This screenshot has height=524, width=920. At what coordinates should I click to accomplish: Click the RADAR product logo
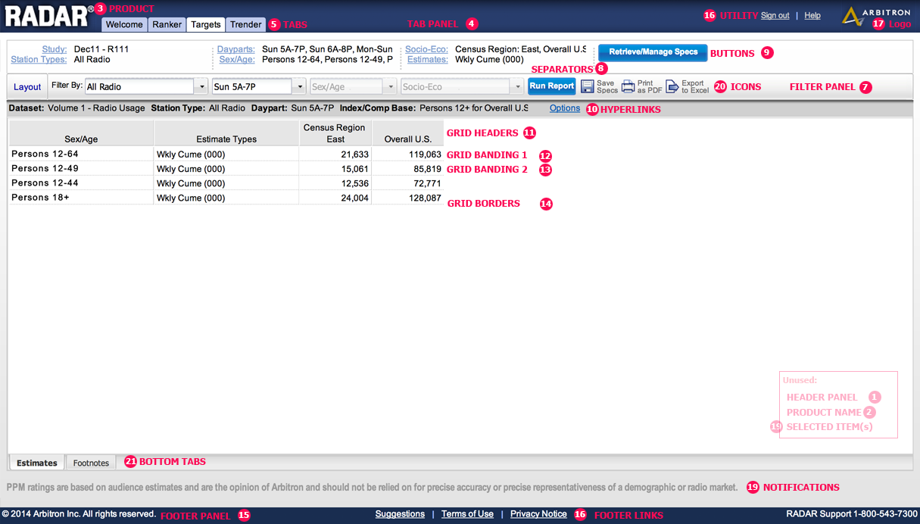click(x=50, y=16)
